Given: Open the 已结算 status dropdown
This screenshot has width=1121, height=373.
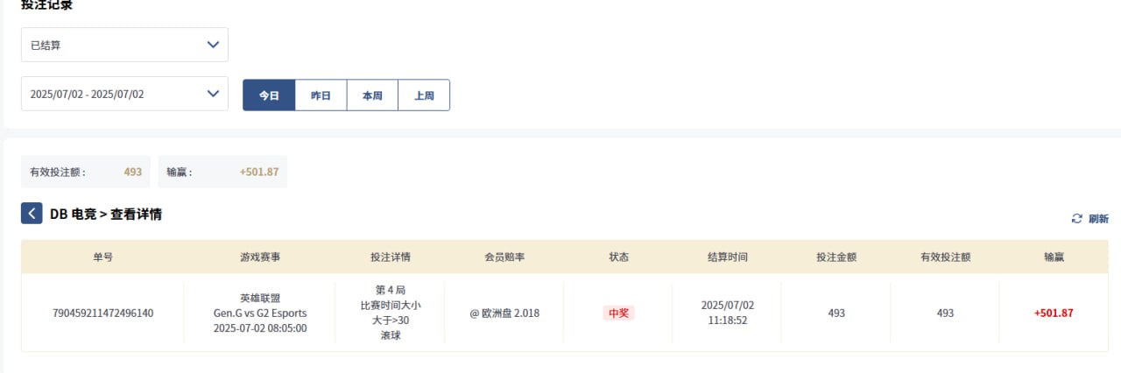Looking at the screenshot, I should click(124, 45).
